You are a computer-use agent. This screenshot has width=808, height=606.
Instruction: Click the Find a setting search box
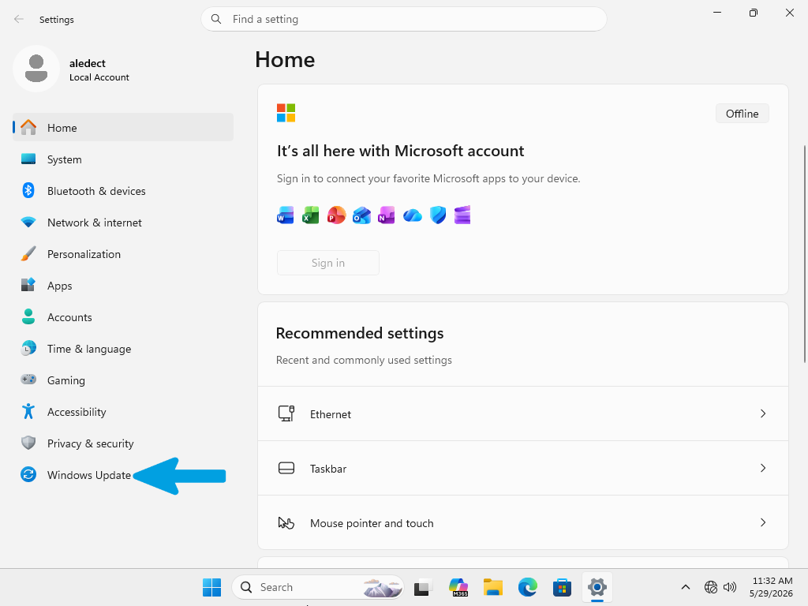click(404, 19)
